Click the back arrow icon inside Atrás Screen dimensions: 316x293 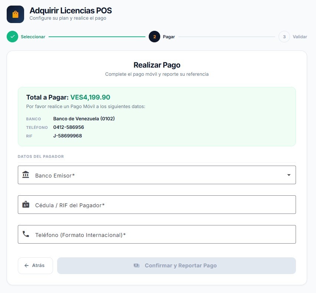point(26,266)
